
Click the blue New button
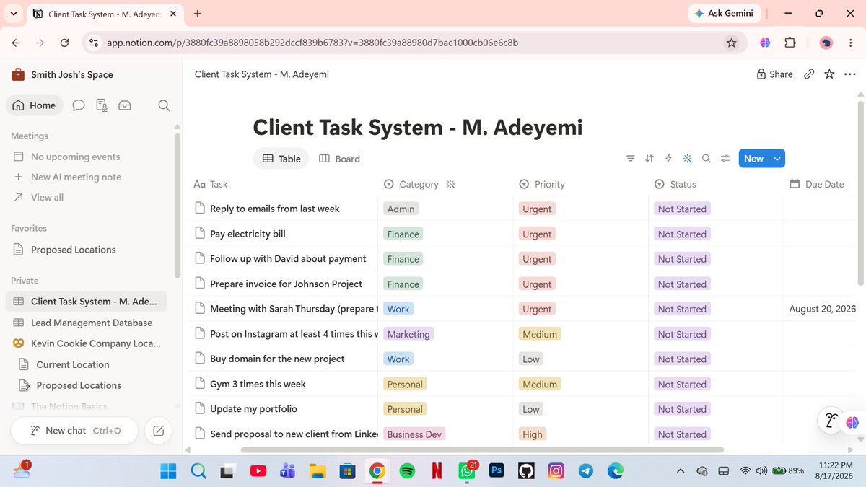point(753,159)
